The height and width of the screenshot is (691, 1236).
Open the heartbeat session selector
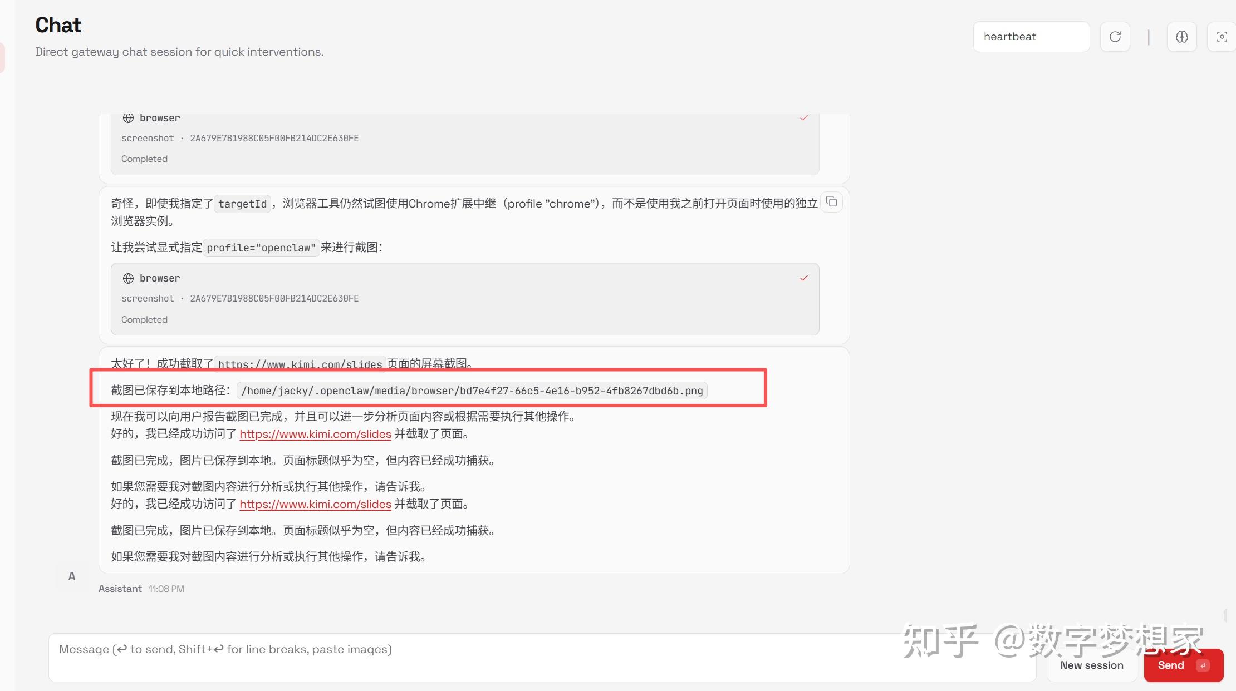[x=1031, y=37]
